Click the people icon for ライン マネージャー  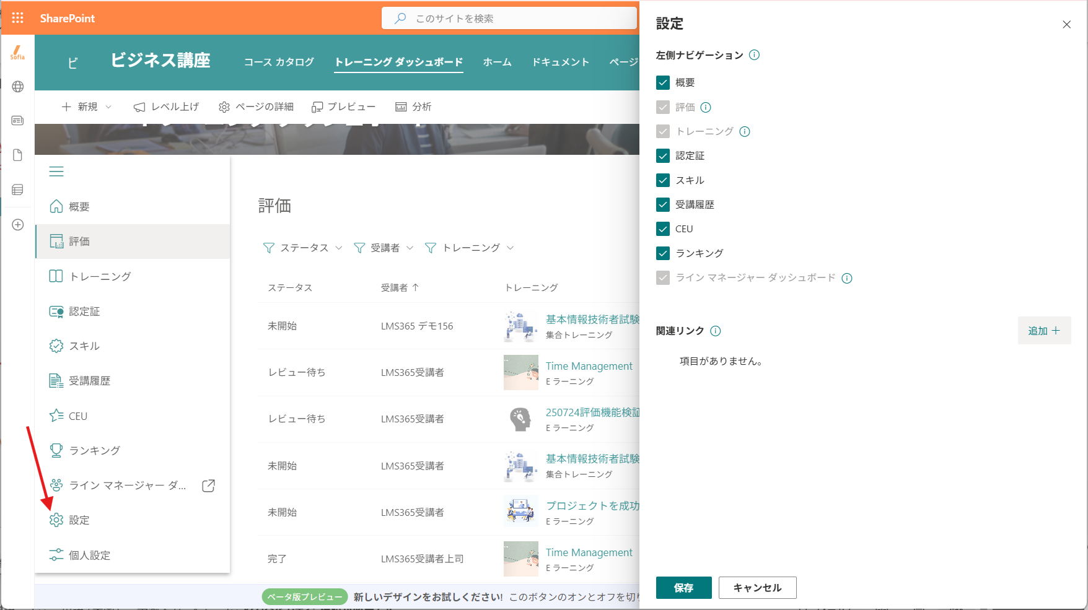pos(56,485)
